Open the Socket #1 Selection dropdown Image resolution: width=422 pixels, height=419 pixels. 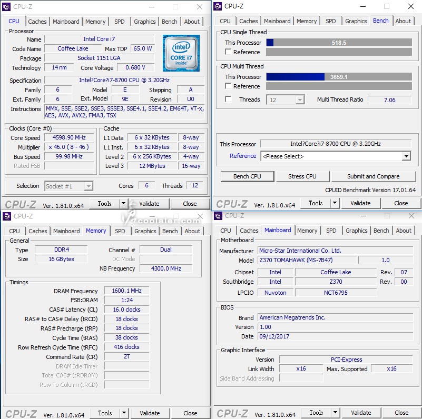68,186
